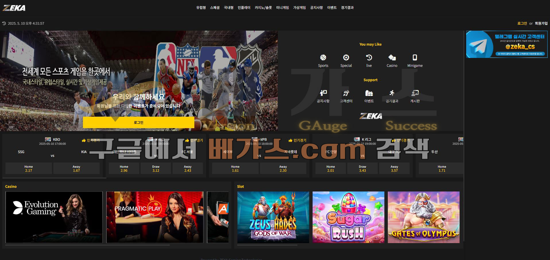Select Home 2.96 odds

click(x=124, y=168)
